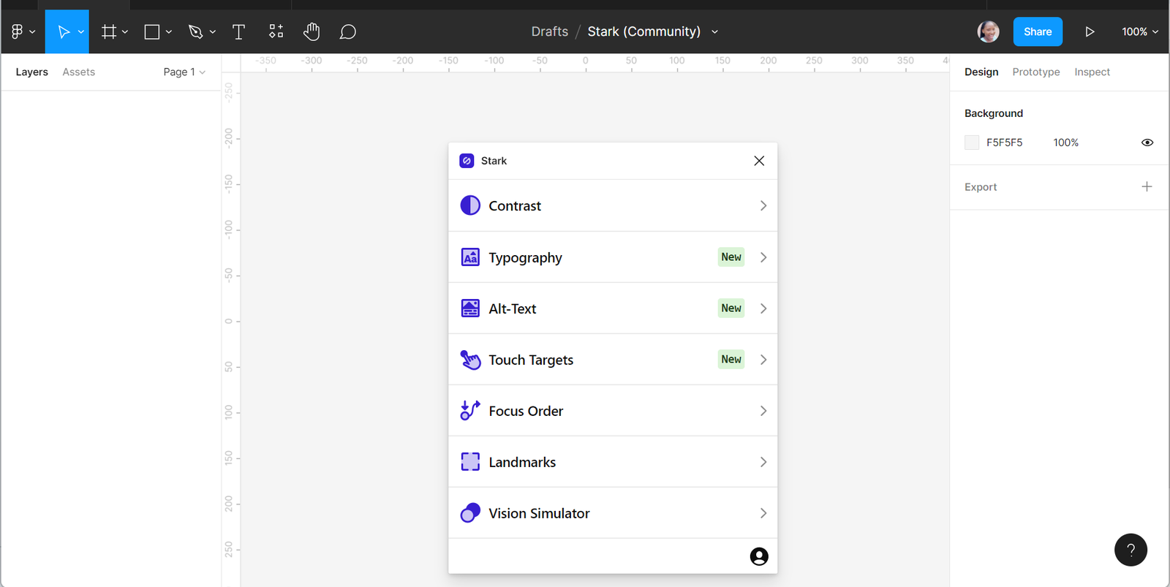Open shape tools dropdown arrow

click(169, 32)
